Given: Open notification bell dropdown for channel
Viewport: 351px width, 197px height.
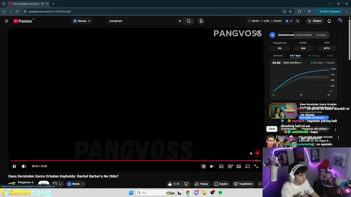Looking at the screenshot, I should tap(57, 184).
